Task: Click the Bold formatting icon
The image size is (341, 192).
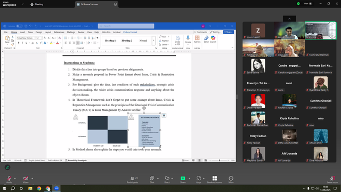Action: click(19, 43)
